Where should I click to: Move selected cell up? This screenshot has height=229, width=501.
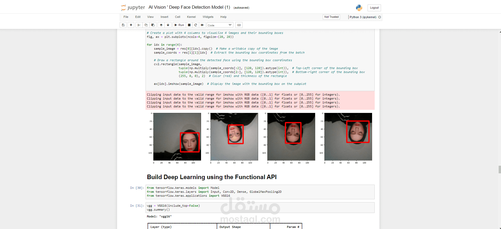(161, 25)
